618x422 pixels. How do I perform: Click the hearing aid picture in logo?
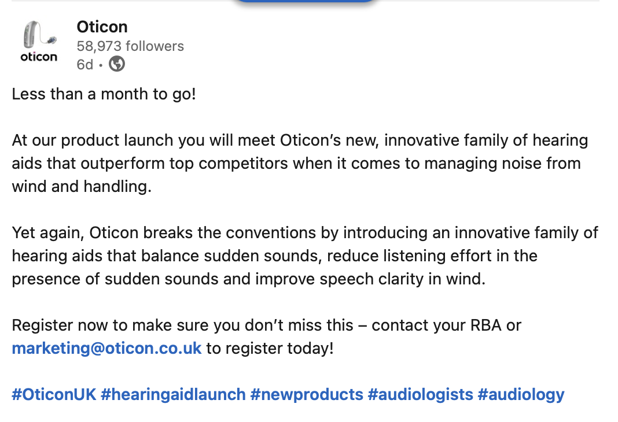pos(40,34)
